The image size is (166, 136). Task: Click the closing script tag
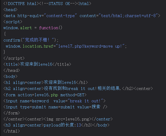click(14, 58)
